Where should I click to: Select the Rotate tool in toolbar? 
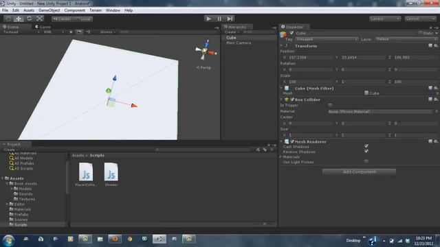[x=29, y=19]
